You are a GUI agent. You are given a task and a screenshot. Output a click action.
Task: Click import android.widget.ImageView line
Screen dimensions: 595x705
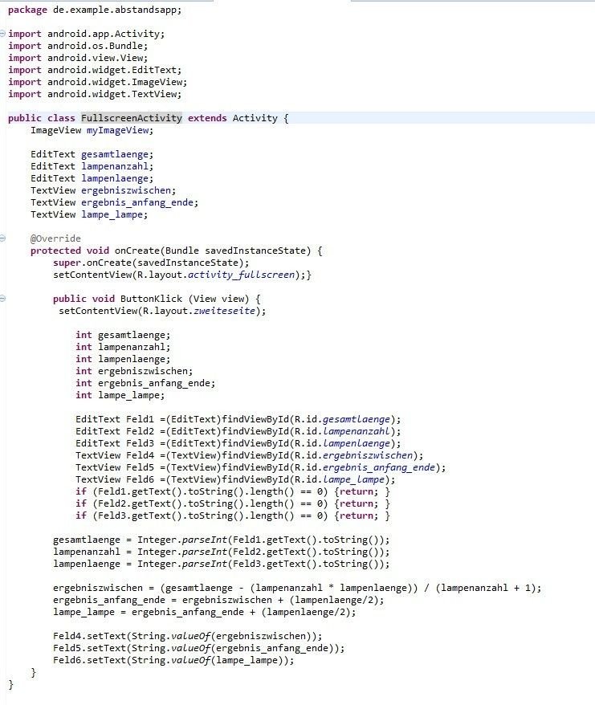98,82
